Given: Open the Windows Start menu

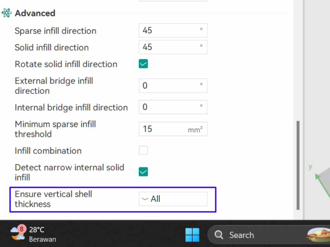Looking at the screenshot, I should coord(192,235).
